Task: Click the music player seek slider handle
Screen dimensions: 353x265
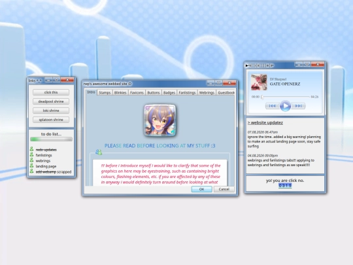Action: pos(262,97)
